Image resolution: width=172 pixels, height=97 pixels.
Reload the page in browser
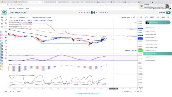(8, 5)
